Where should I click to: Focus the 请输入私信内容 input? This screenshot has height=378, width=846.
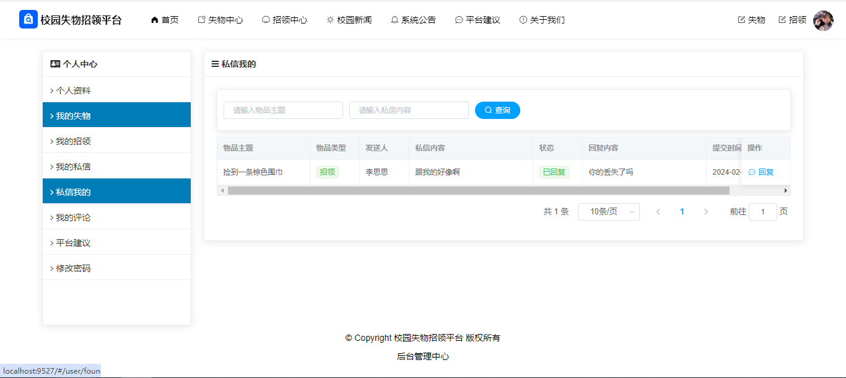click(x=409, y=110)
